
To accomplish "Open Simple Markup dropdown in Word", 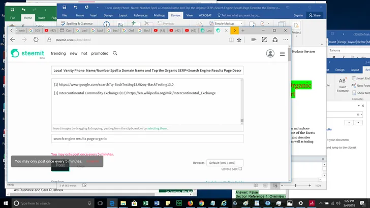I will [226, 23].
